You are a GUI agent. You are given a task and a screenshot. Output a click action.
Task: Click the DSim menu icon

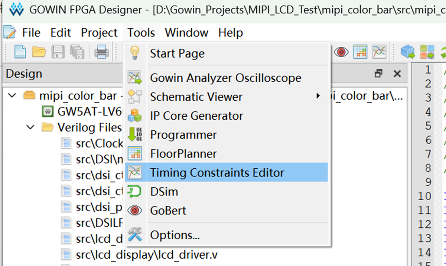[x=135, y=191]
